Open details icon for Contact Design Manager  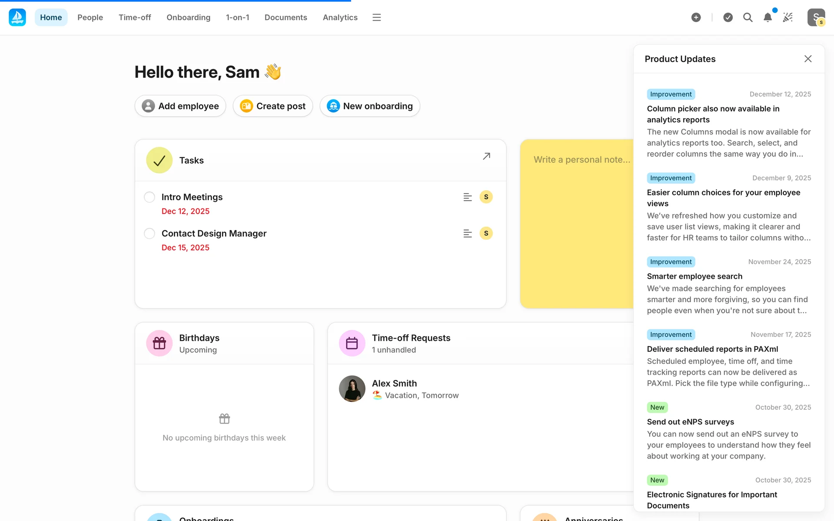coord(467,234)
